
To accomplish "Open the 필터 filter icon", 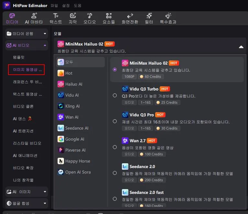I will 149,16.
